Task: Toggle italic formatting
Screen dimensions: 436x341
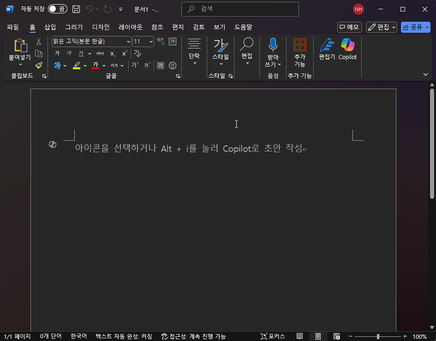Action: (x=69, y=53)
